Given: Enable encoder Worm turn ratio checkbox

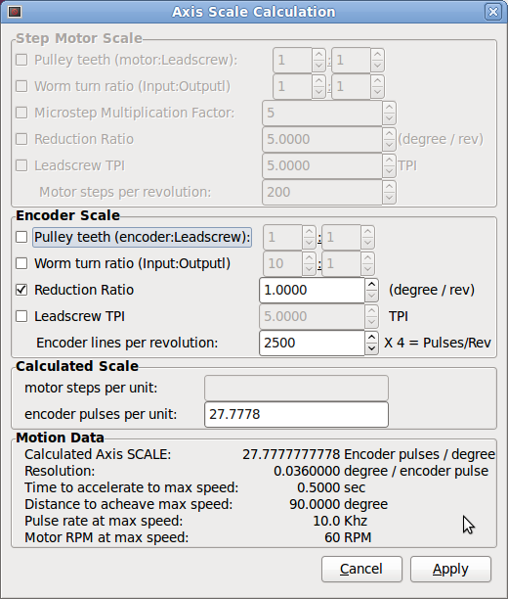Looking at the screenshot, I should pos(21,263).
